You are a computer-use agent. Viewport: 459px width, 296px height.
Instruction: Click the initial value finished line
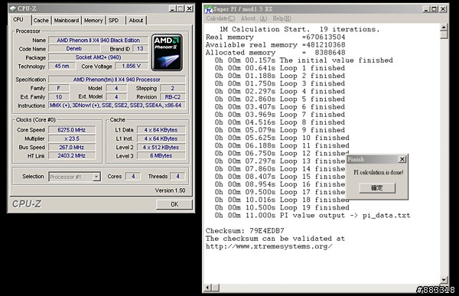304,60
